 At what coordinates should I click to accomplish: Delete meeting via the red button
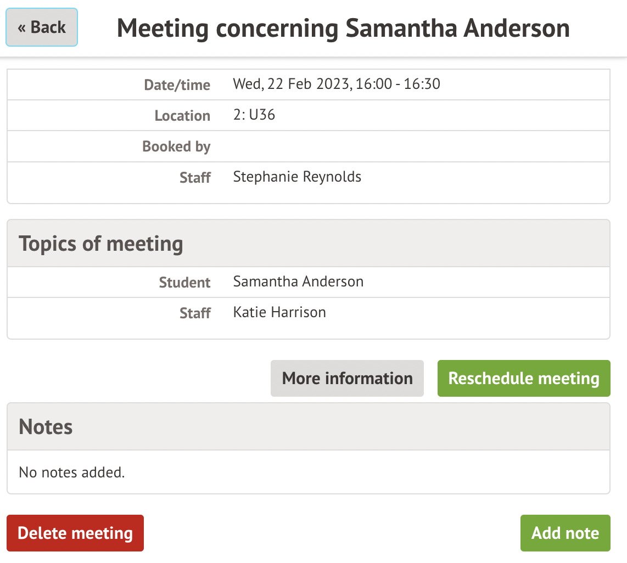[x=75, y=533]
